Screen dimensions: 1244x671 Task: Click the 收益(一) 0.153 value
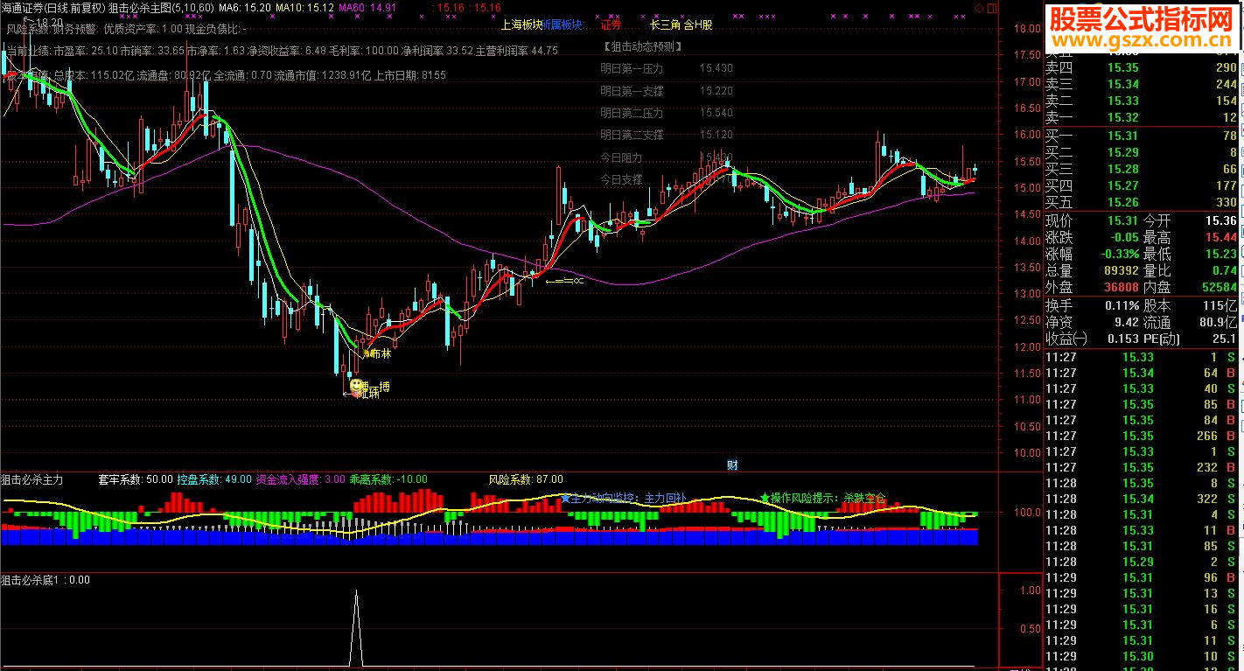(1122, 339)
